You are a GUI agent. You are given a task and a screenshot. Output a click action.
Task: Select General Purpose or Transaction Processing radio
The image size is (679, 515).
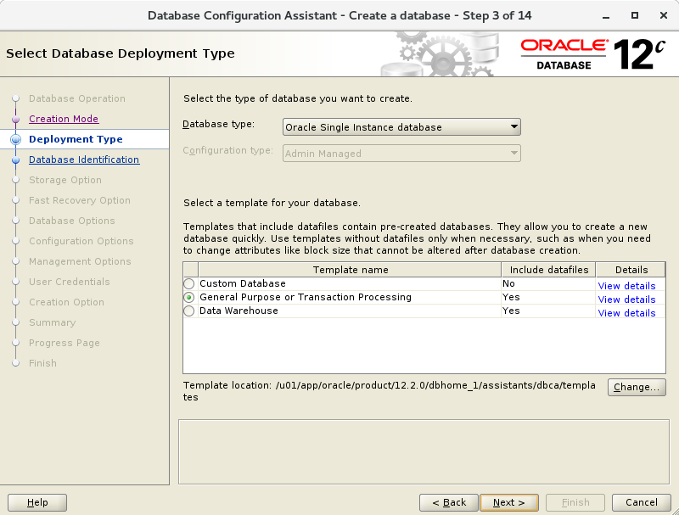pos(189,297)
